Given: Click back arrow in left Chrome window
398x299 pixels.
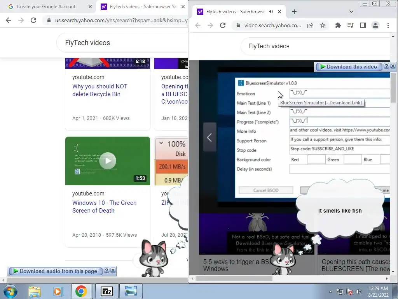Looking at the screenshot, I should (x=9, y=20).
